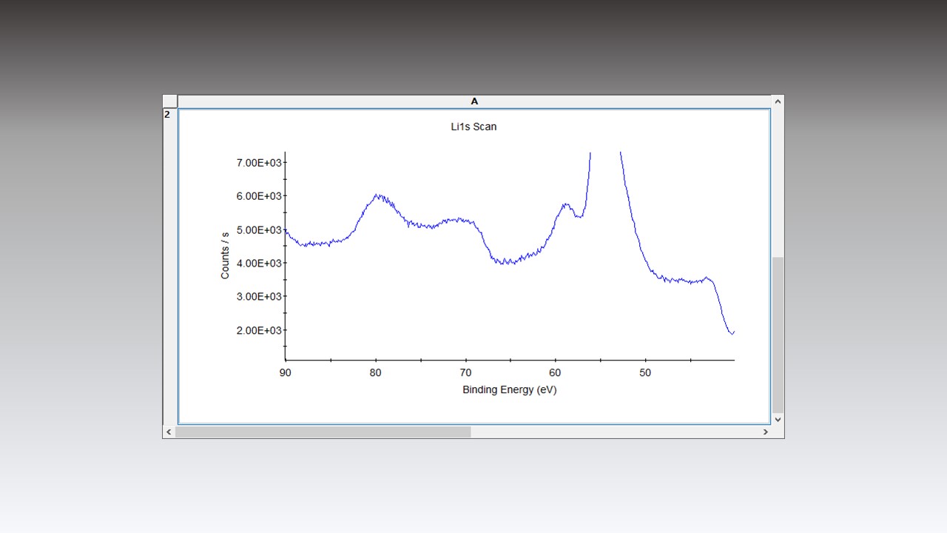Click the peak near 80 eV
Image resolution: width=947 pixels, height=533 pixels.
click(x=377, y=194)
